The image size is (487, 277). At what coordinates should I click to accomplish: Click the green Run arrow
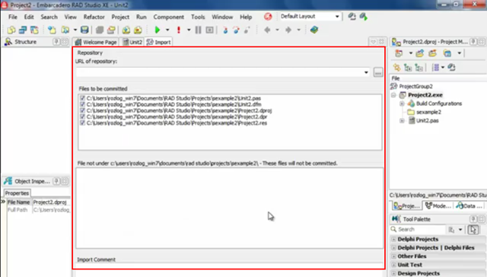pos(158,30)
